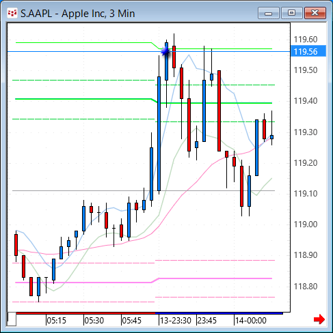Click the title text S.AAPL - Apple Inc, 3 Min
Image resolution: width=333 pixels, height=333 pixels.
pos(78,14)
